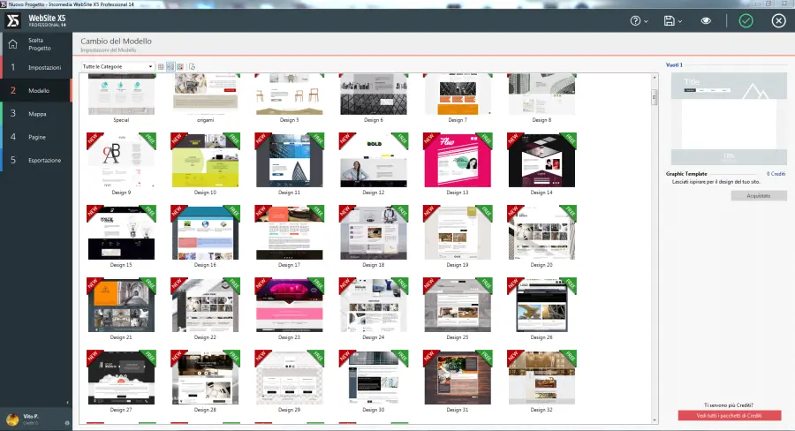Choose the Design 24 template

point(374,306)
